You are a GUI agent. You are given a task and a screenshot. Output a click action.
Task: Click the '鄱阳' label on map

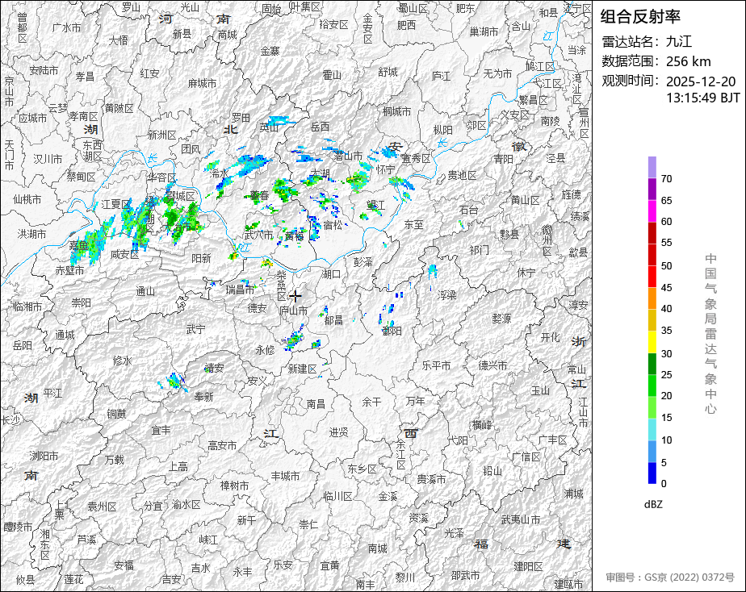point(392,331)
